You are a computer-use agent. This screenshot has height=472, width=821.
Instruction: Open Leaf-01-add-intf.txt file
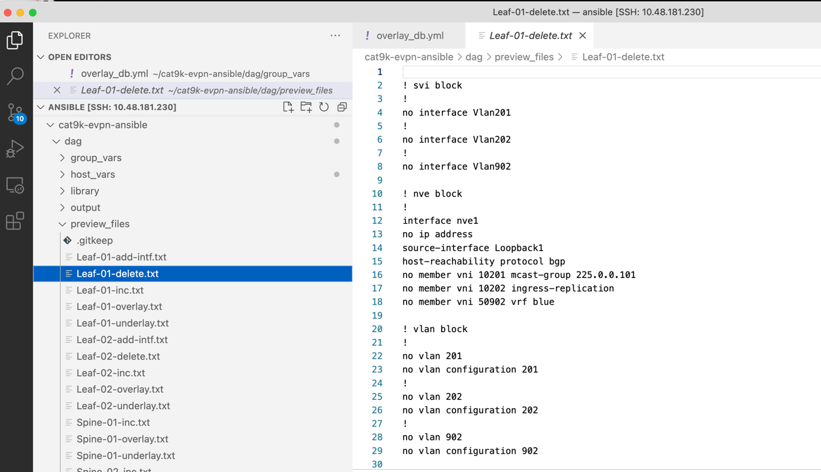coord(121,257)
